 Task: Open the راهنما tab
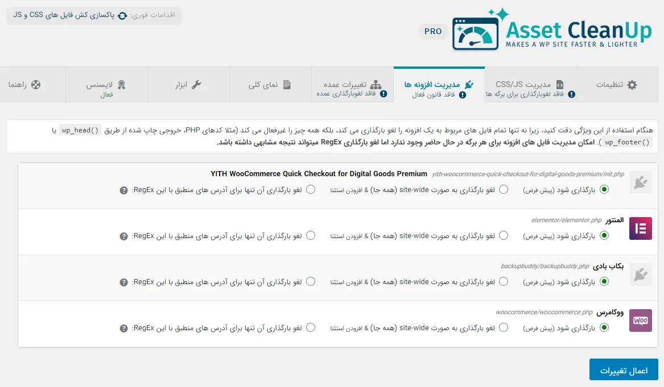tap(32, 85)
